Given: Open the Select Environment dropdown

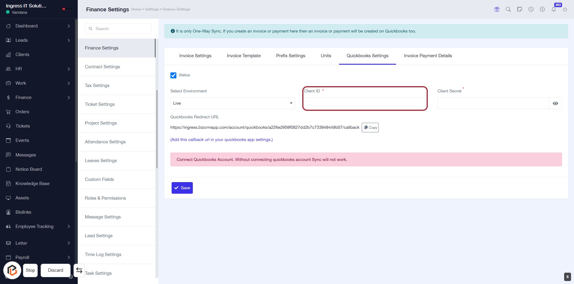Looking at the screenshot, I should [x=232, y=103].
